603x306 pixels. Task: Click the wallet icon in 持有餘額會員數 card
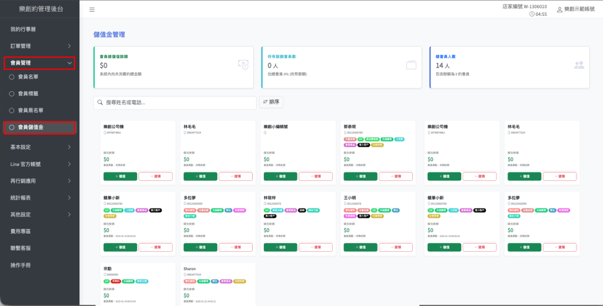coord(412,64)
